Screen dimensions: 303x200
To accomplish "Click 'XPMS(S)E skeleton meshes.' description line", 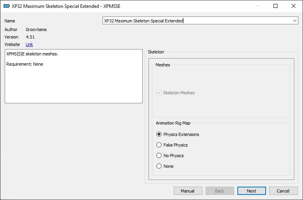I will point(32,54).
